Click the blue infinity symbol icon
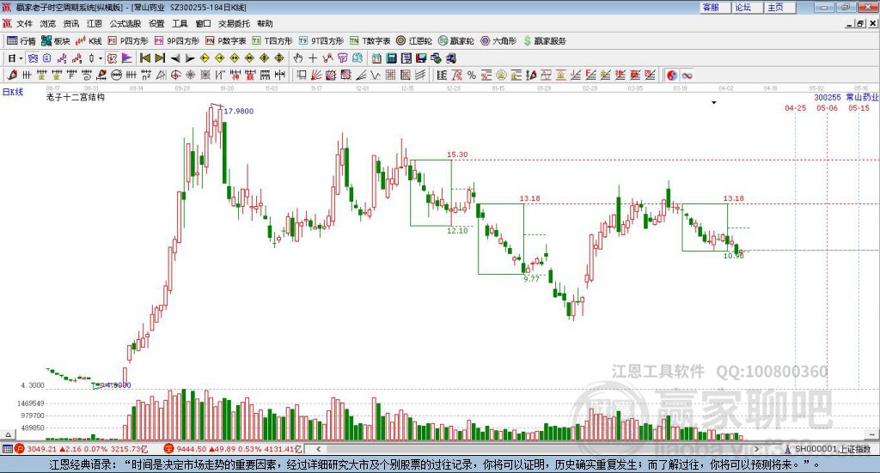This screenshot has width=880, height=473. 687,75
